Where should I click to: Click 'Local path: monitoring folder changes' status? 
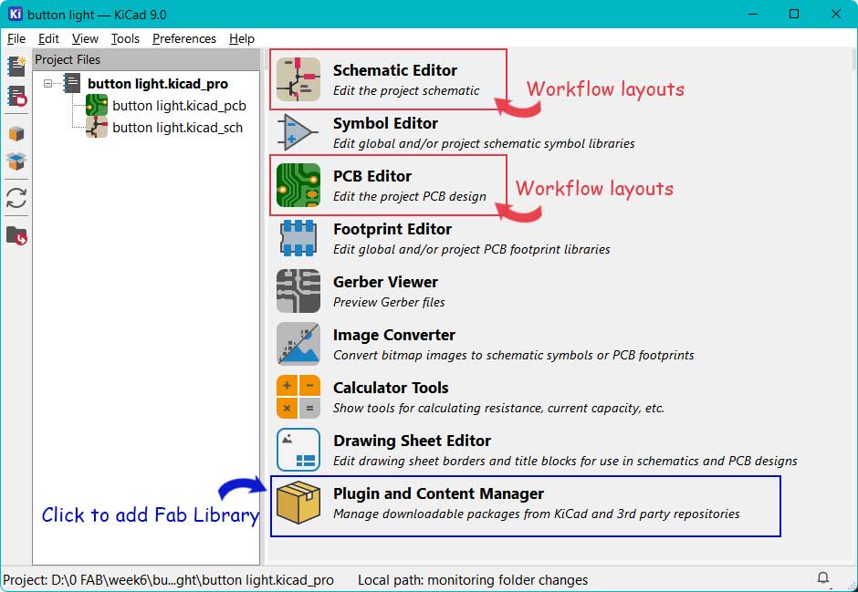473,580
